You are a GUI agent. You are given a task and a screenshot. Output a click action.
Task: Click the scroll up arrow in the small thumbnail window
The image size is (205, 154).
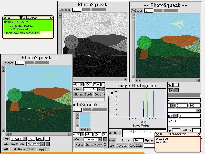[77, 117]
